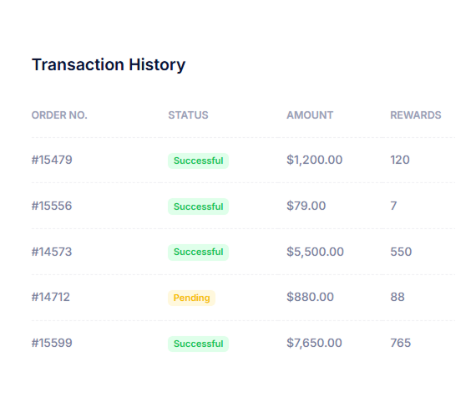Sort by the STATUS column header
The width and height of the screenshot is (476, 418).
188,115
